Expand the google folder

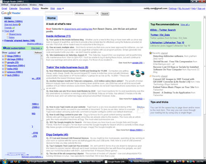tap(3, 62)
